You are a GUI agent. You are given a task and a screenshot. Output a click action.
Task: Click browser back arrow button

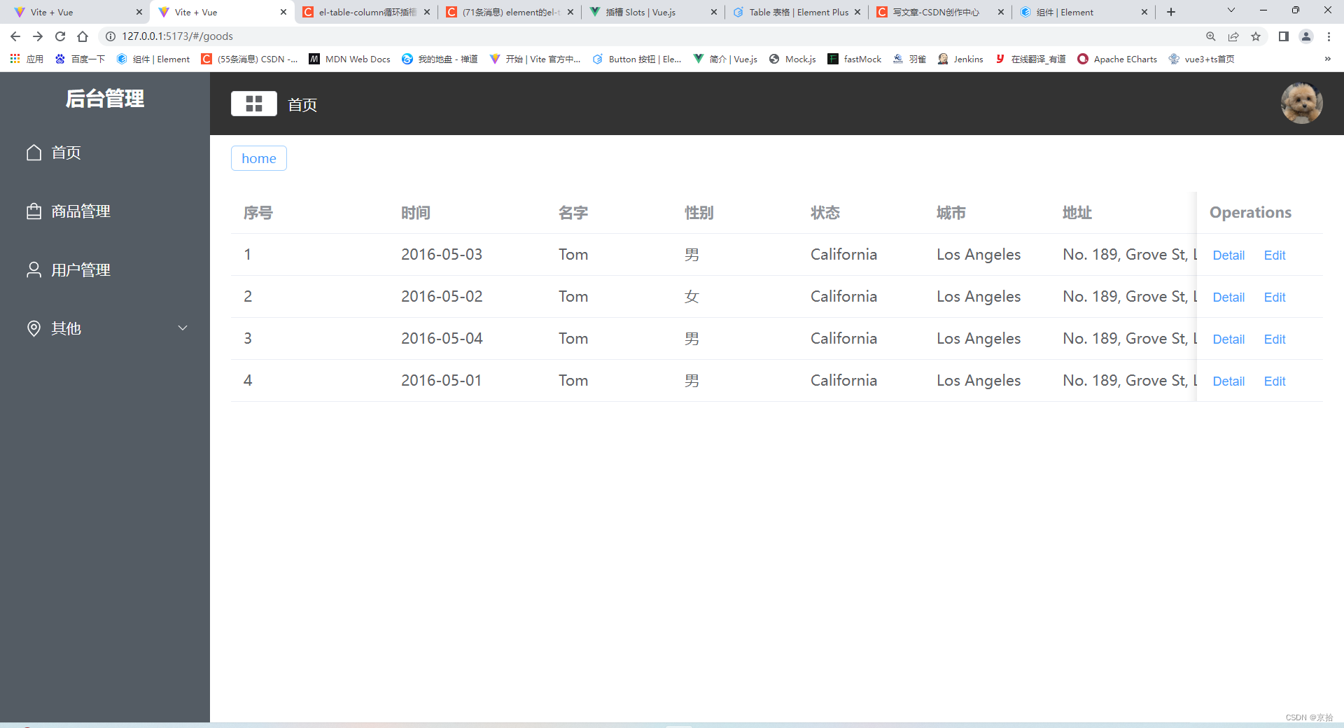[15, 36]
